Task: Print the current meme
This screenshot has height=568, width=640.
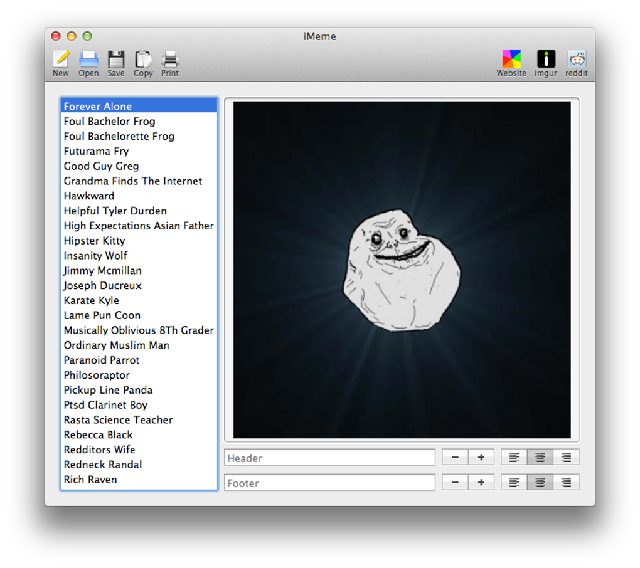Action: 170,63
